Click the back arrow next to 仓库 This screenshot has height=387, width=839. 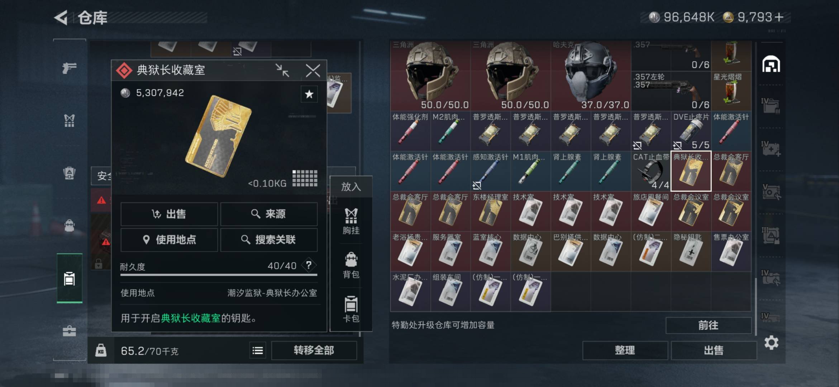(61, 18)
